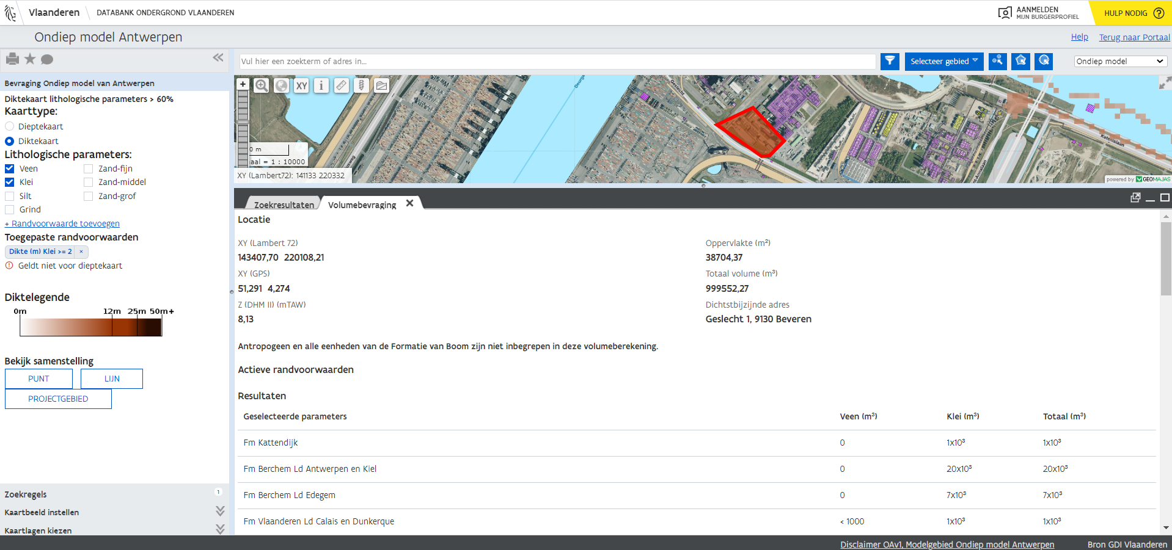Image resolution: width=1172 pixels, height=550 pixels.
Task: Click the blue filter funnel button
Action: click(890, 61)
